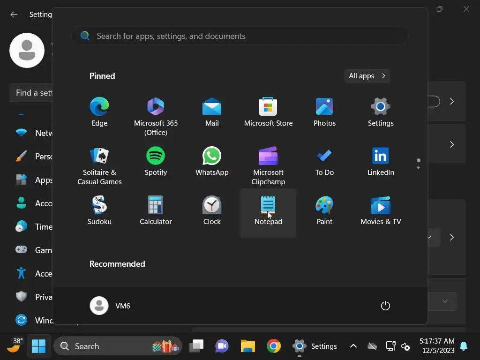The width and height of the screenshot is (480, 360).
Task: Launch Movies & TV app
Action: coord(381,210)
